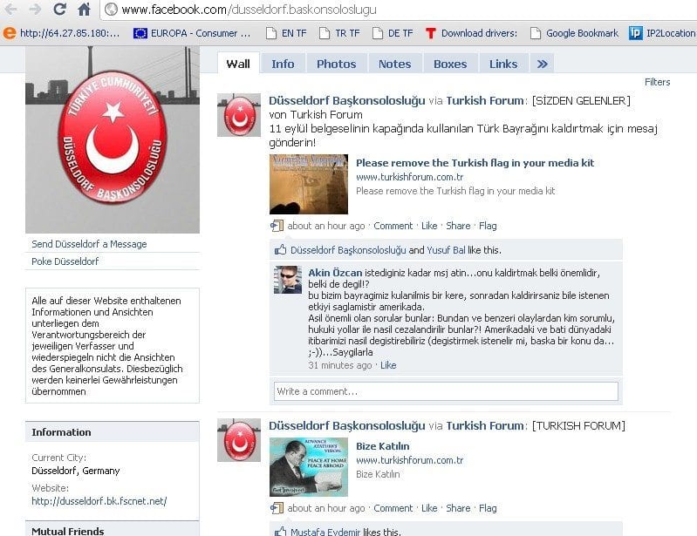697x536 pixels.
Task: Open the IP2Location bookmark
Action: pyautogui.click(x=662, y=33)
